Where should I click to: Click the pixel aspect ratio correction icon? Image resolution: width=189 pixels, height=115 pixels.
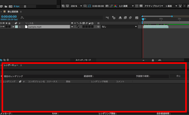click(180, 6)
